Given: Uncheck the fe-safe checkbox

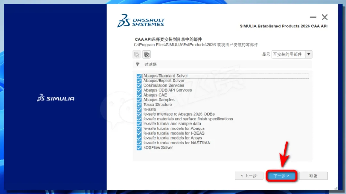Looking at the screenshot, I should [139, 109].
